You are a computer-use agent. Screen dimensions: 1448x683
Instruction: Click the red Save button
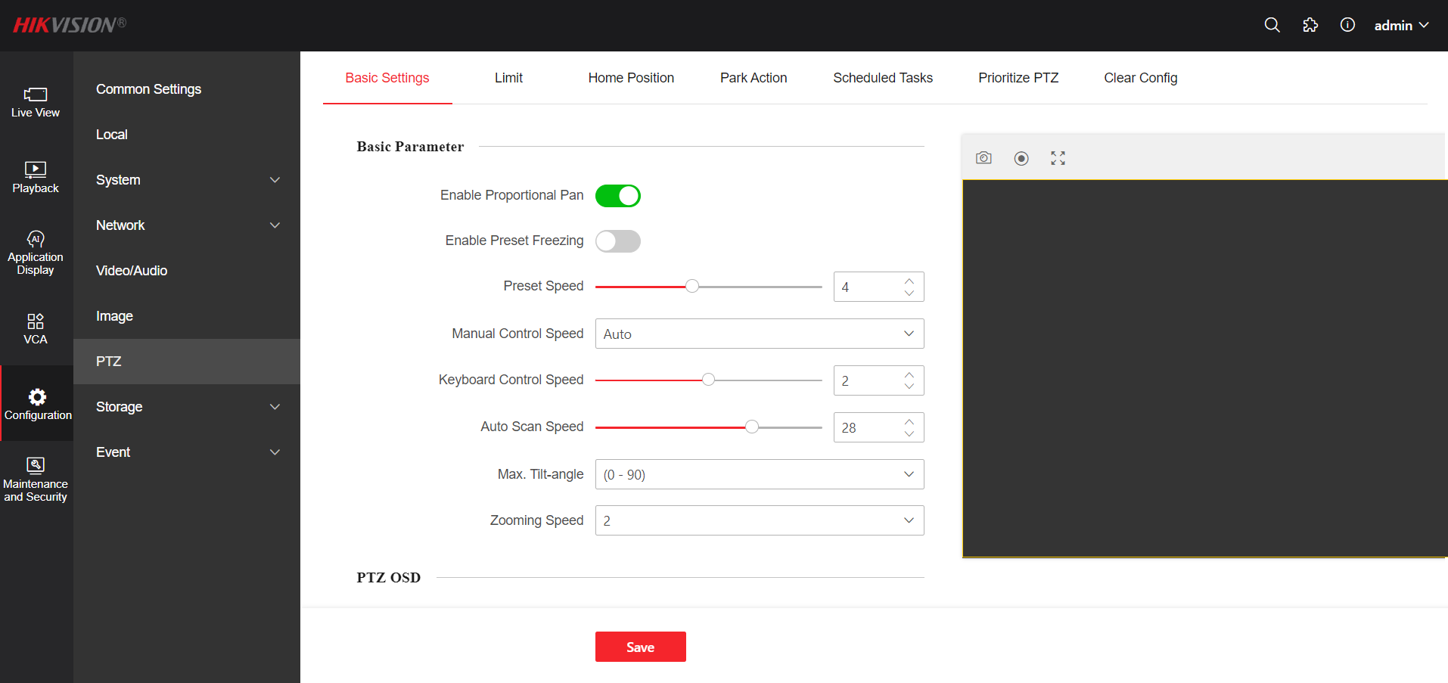[640, 647]
